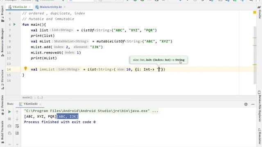Select the VKotlinKt run tab

30,104
